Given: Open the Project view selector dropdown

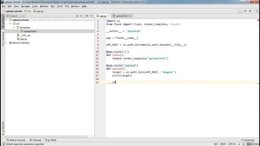Looking at the screenshot, I should [16, 16].
